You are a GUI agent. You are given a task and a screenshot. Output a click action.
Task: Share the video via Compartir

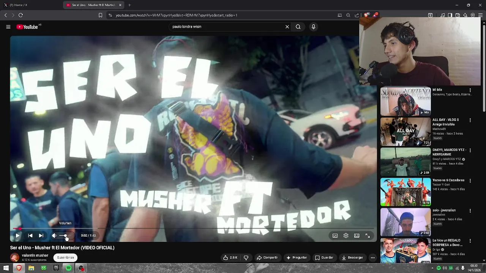(267, 257)
